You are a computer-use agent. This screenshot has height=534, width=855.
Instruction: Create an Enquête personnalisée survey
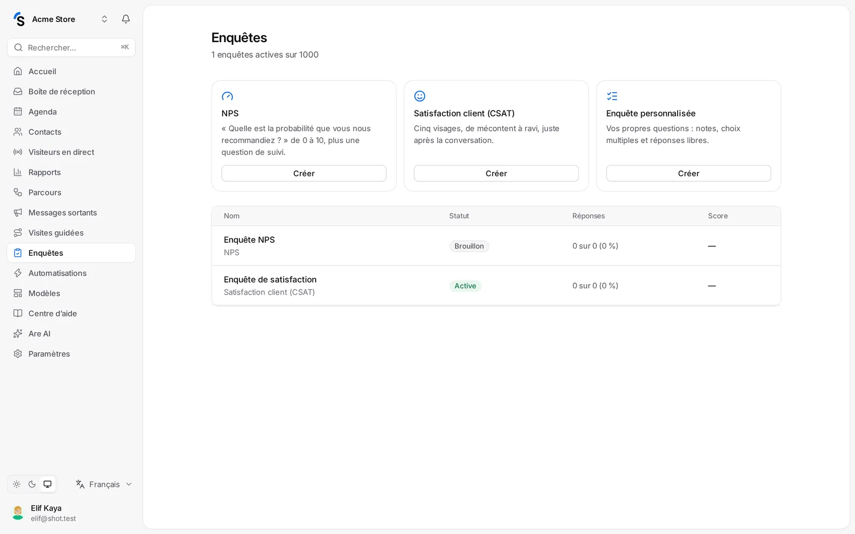click(688, 174)
